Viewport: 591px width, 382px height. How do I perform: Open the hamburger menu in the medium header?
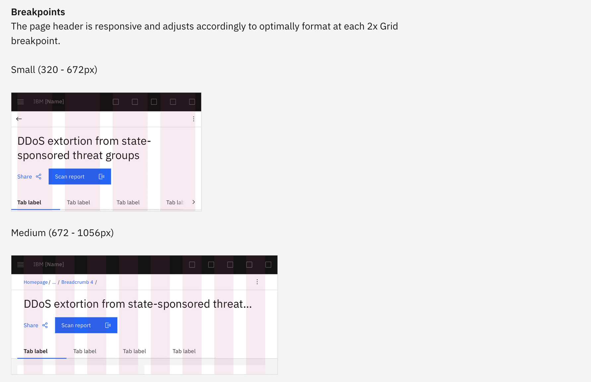[21, 265]
